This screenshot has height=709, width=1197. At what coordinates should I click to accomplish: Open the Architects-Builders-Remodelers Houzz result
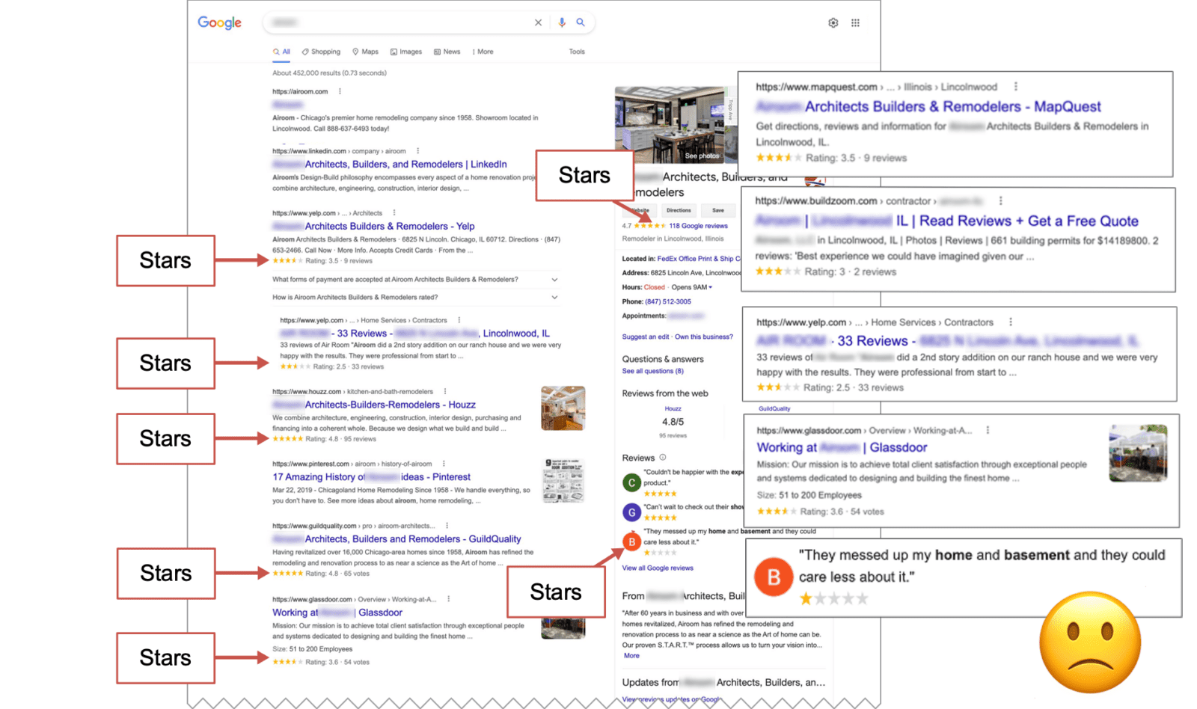pos(374,405)
